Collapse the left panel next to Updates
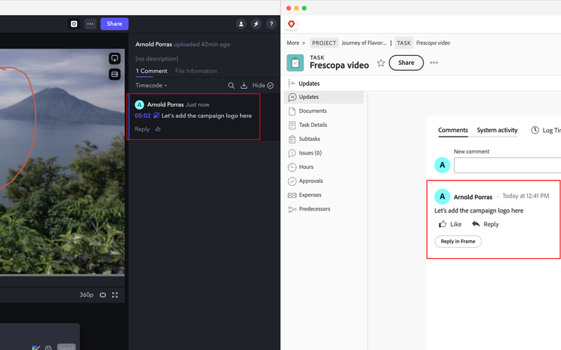Viewport: 561px width, 350px height. pos(292,84)
